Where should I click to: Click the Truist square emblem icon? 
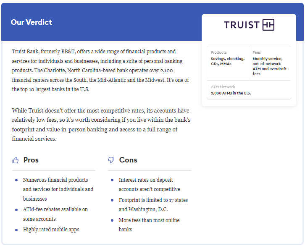coord(268,25)
